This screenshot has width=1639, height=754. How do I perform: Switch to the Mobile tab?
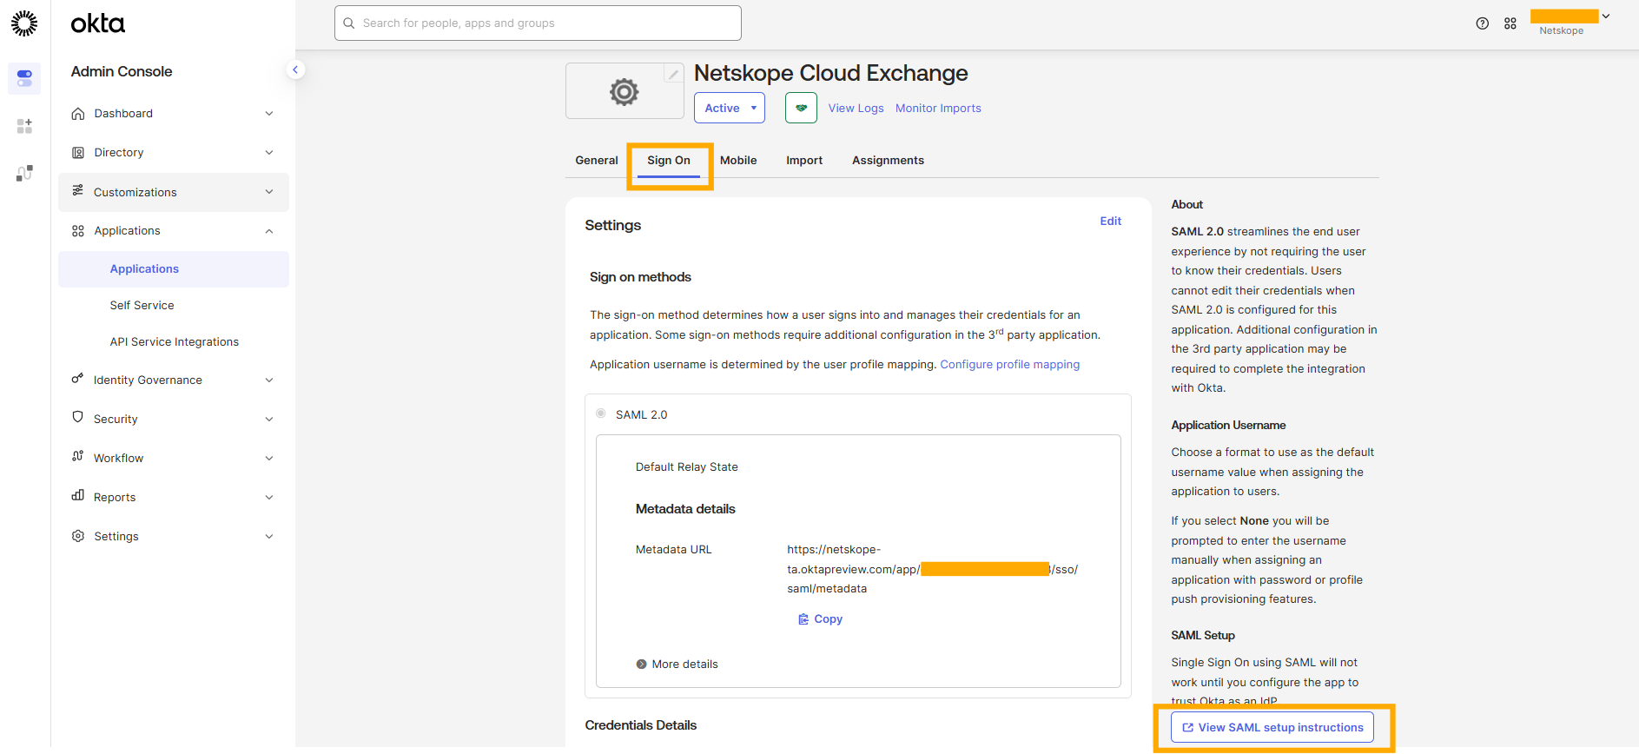(x=738, y=161)
